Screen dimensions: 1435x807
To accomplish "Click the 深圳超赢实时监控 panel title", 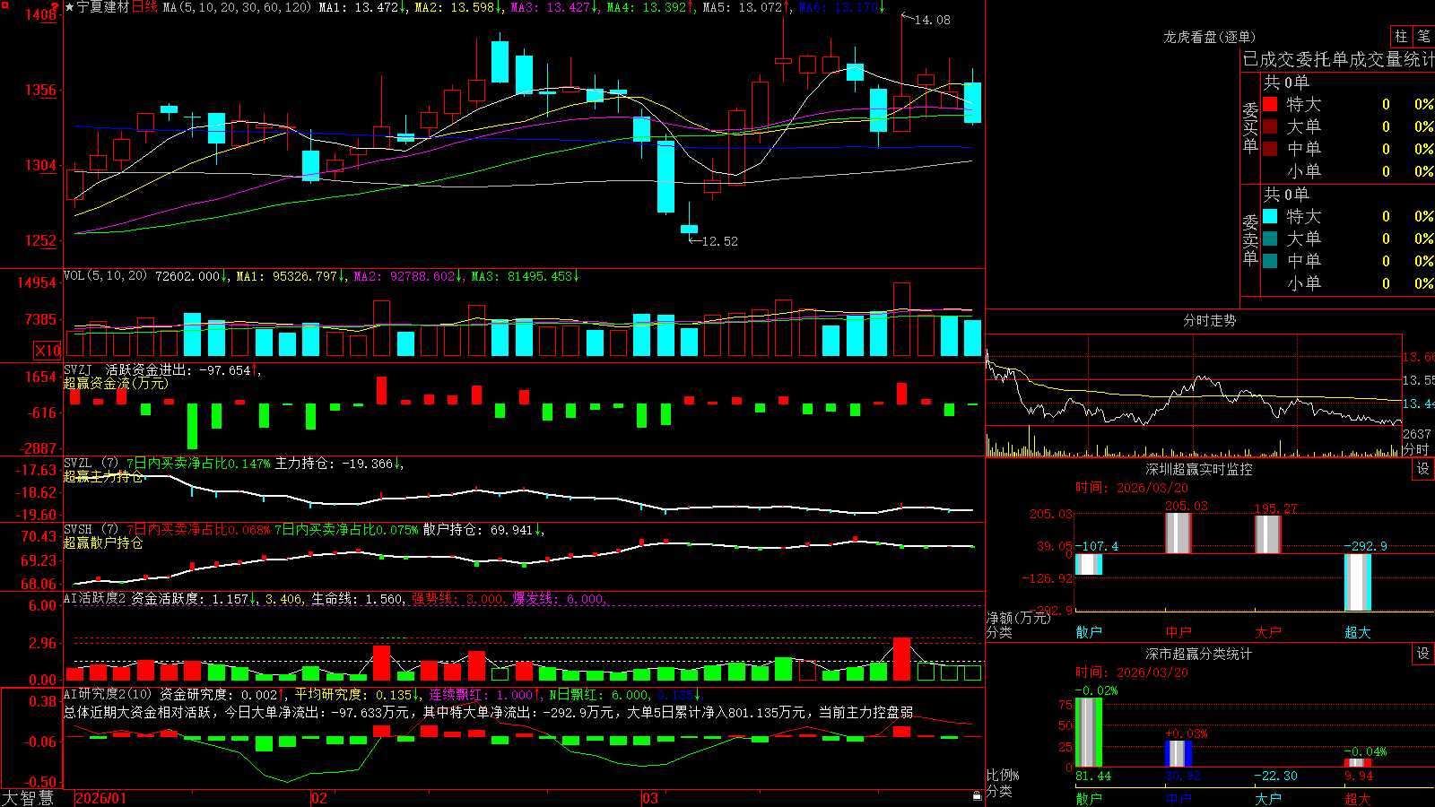I will [x=1199, y=469].
